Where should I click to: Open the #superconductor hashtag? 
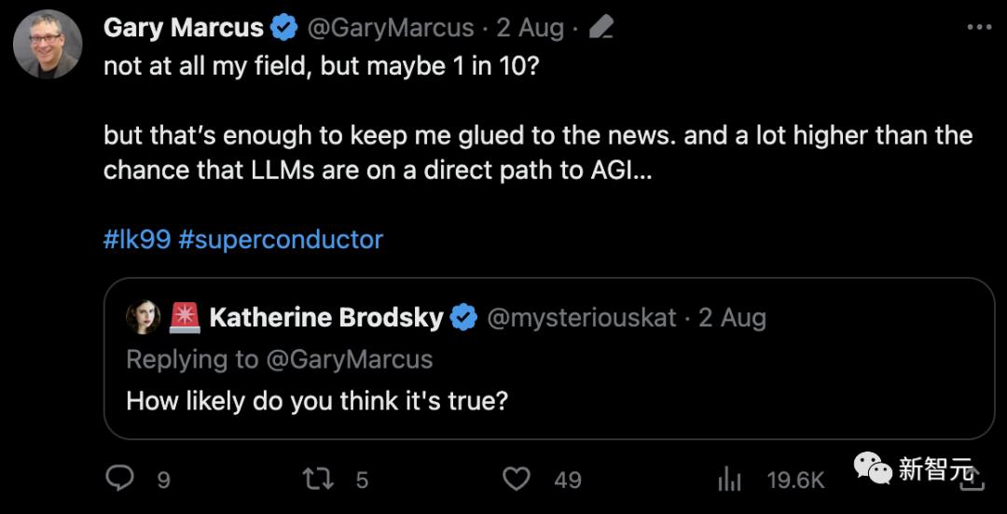click(280, 240)
